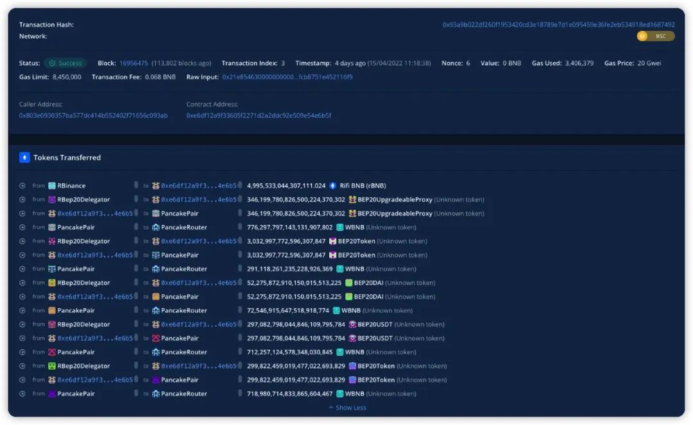Click the WBNB token icon in the 776,297 row
The height and width of the screenshot is (425, 693).
(x=340, y=228)
